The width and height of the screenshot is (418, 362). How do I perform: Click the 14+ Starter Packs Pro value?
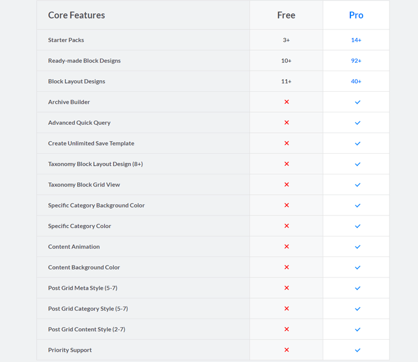point(356,40)
